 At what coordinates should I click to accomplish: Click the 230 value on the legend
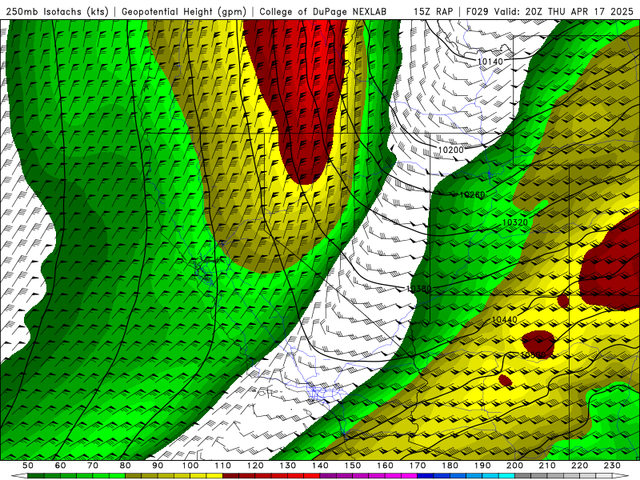point(613,466)
